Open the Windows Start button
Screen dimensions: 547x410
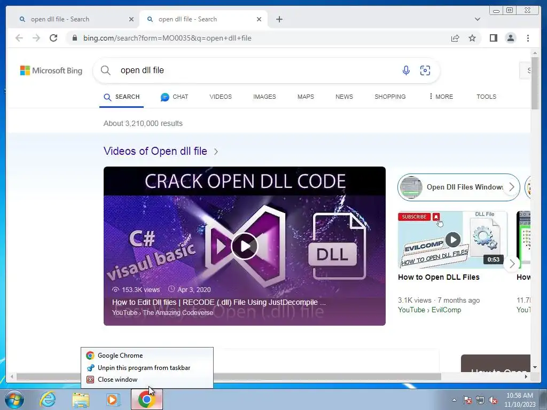click(x=14, y=400)
